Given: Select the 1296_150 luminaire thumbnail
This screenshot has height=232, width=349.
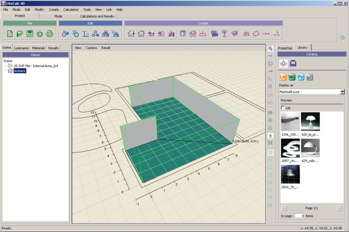Looking at the screenshot, I should pyautogui.click(x=290, y=121).
